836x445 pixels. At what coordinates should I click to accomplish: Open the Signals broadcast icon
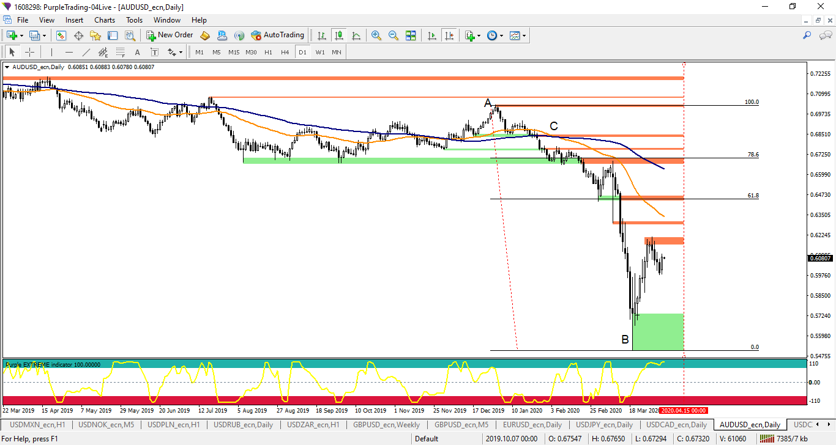pos(239,35)
